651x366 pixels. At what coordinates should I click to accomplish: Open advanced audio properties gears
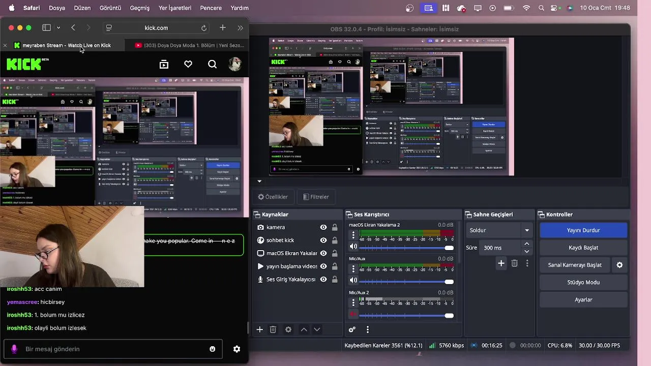[351, 329]
